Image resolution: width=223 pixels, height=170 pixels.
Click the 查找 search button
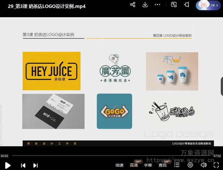tap(163, 165)
